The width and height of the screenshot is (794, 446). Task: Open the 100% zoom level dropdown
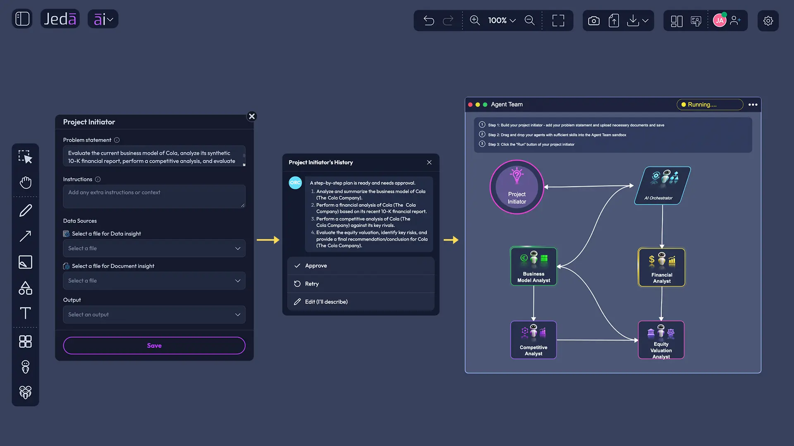pyautogui.click(x=502, y=20)
